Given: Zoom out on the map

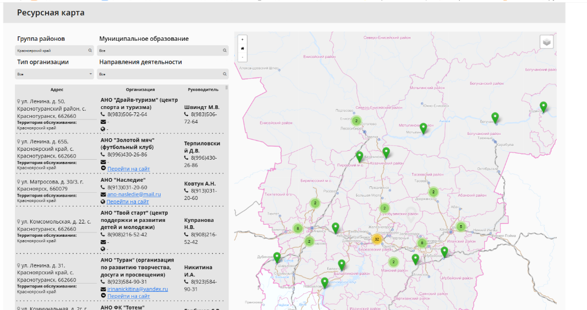Looking at the screenshot, I should [x=242, y=57].
